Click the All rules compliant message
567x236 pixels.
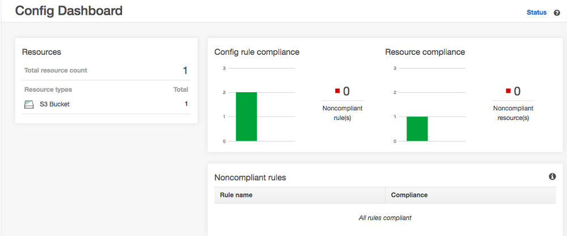(x=385, y=218)
